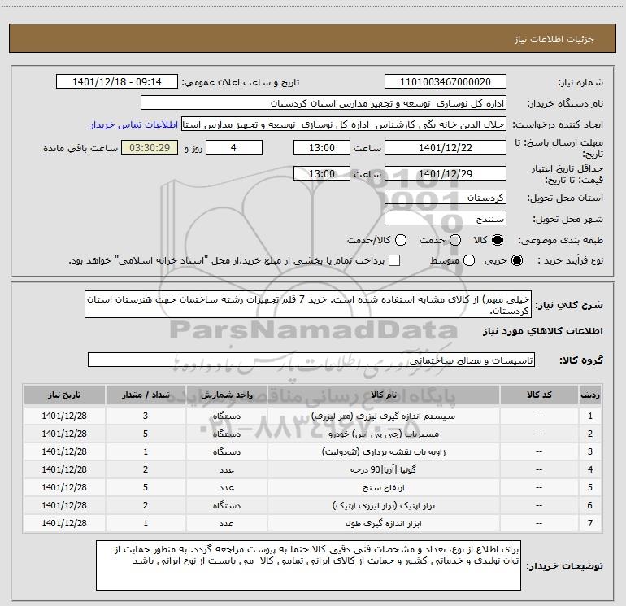Image resolution: width=626 pixels, height=606 pixels.
Task: Click the date cell of row 7
Action: [x=64, y=523]
